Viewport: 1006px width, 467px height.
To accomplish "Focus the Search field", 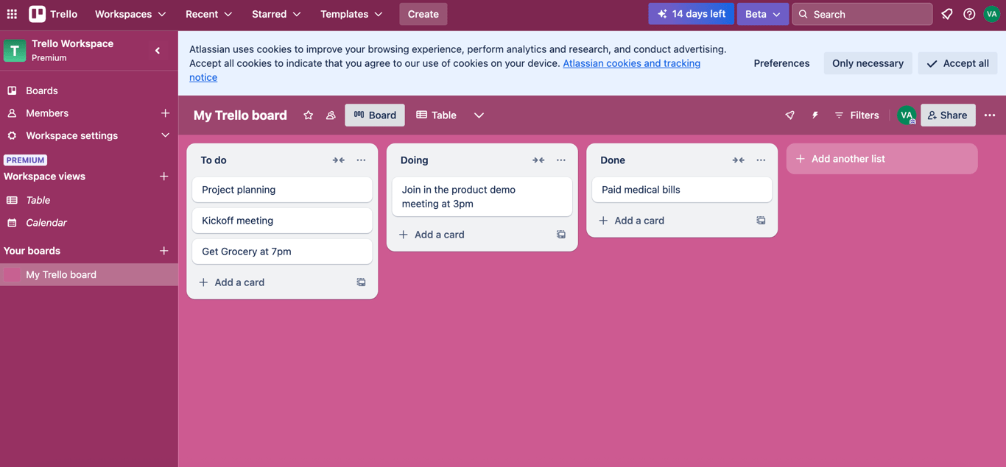I will point(862,14).
